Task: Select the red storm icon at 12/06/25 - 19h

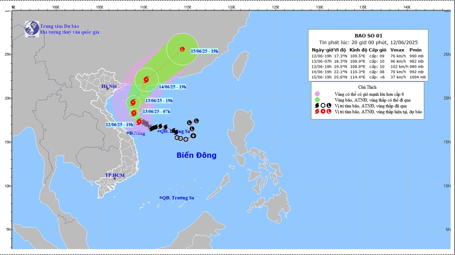Action: (x=139, y=122)
